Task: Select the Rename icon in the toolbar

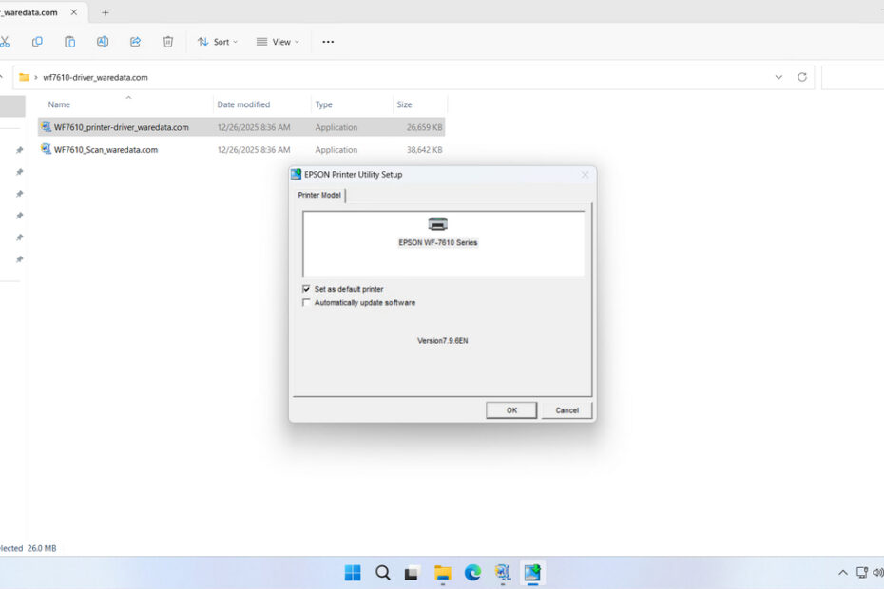Action: [102, 42]
